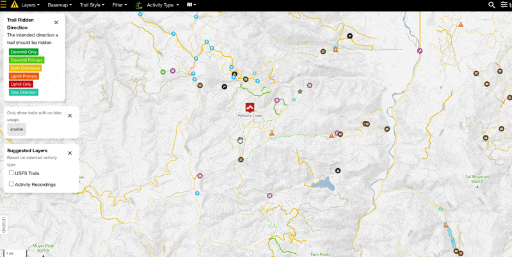The height and width of the screenshot is (257, 512).
Task: Expand the Filter dropdown
Action: (120, 5)
